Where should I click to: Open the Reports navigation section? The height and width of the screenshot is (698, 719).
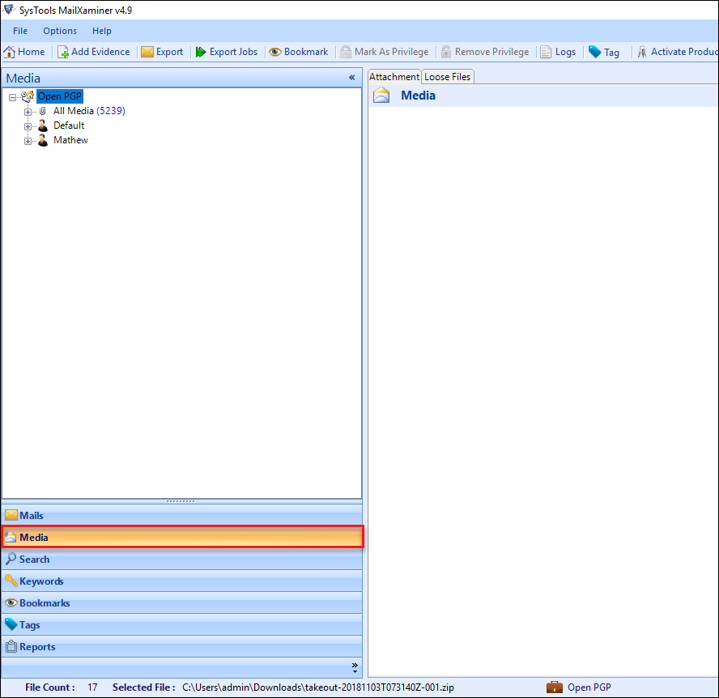(x=182, y=647)
